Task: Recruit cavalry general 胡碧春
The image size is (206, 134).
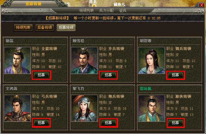Action: tap(175, 75)
